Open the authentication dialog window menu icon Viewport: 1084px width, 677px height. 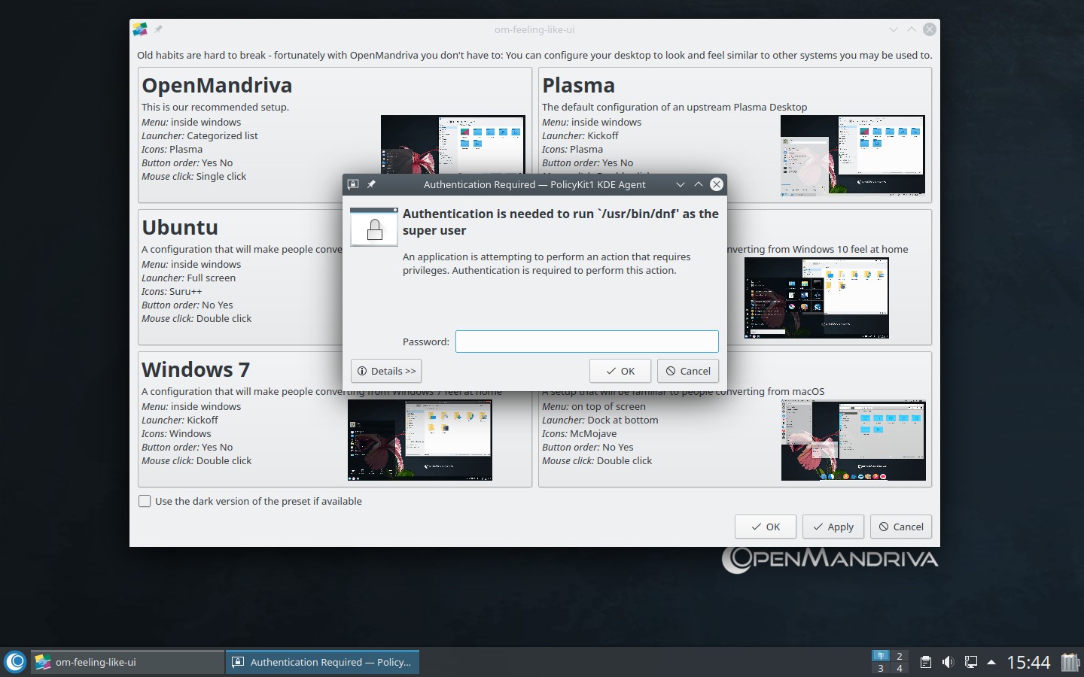pos(353,184)
